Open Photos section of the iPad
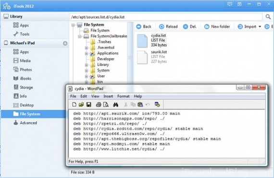Screen dimensions: 274x178 click(23, 70)
